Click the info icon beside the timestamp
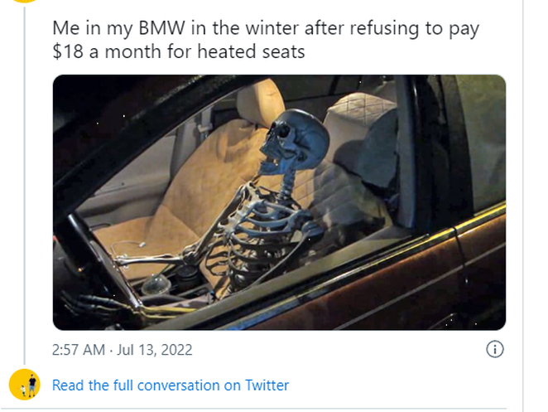 pos(494,349)
